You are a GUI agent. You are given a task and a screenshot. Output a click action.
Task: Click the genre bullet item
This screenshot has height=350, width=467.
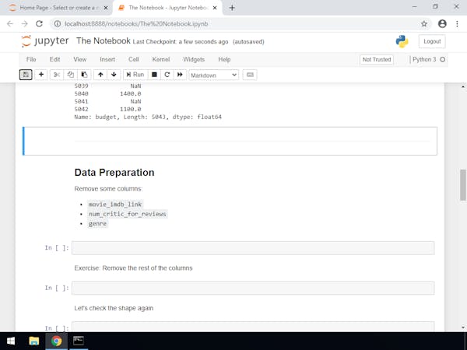pos(97,223)
